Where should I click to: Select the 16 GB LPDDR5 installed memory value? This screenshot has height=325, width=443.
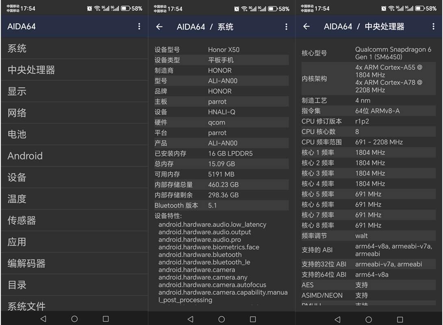[x=230, y=154]
